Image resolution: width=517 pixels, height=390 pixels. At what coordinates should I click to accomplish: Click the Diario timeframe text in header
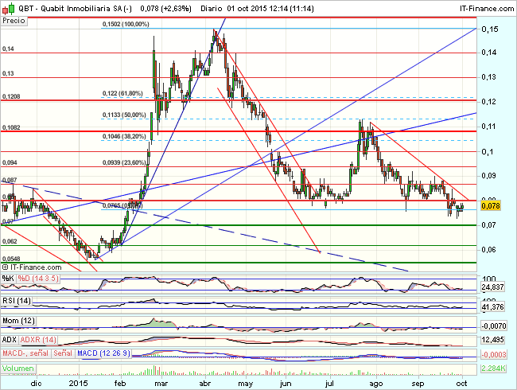pos(212,9)
